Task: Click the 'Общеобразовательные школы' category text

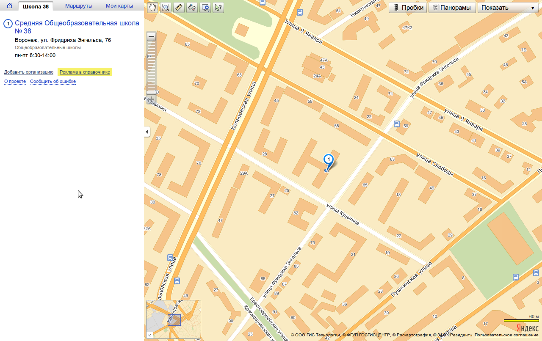Action: (48, 47)
